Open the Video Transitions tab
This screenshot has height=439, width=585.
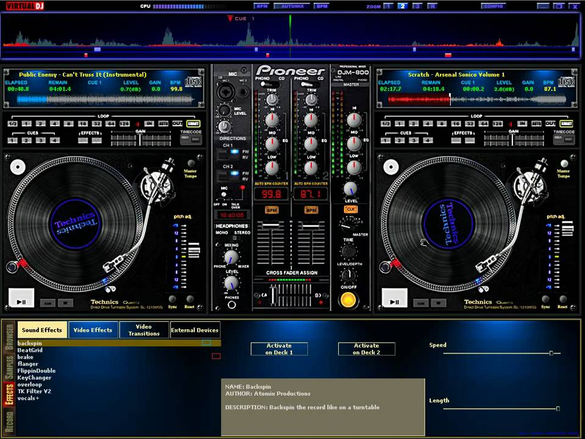click(x=144, y=330)
